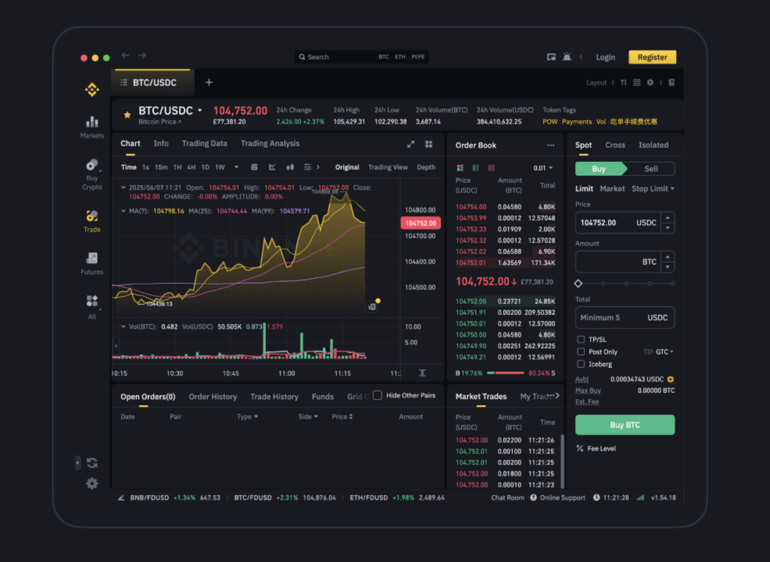
Task: Favorite BTC/USDC with the star icon
Action: click(127, 115)
